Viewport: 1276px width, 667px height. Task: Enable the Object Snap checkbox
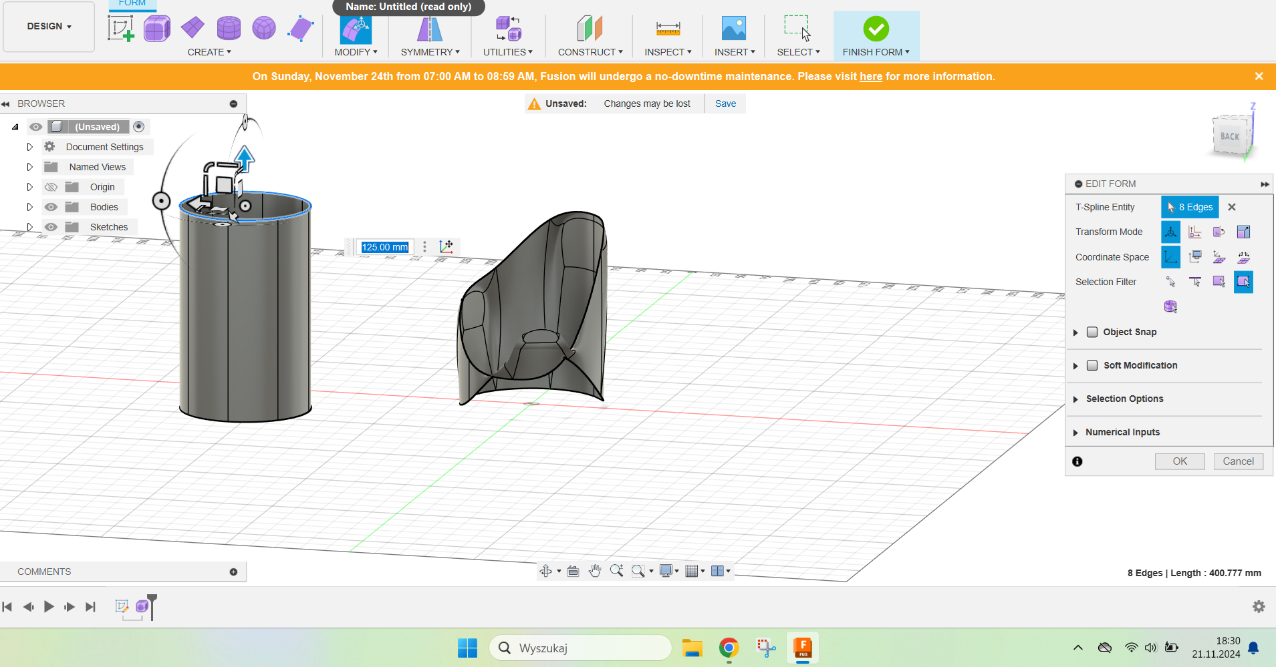coord(1092,332)
